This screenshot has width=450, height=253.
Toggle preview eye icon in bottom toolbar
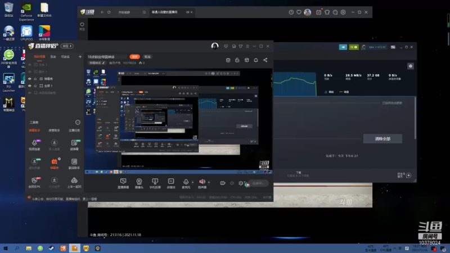(232, 183)
